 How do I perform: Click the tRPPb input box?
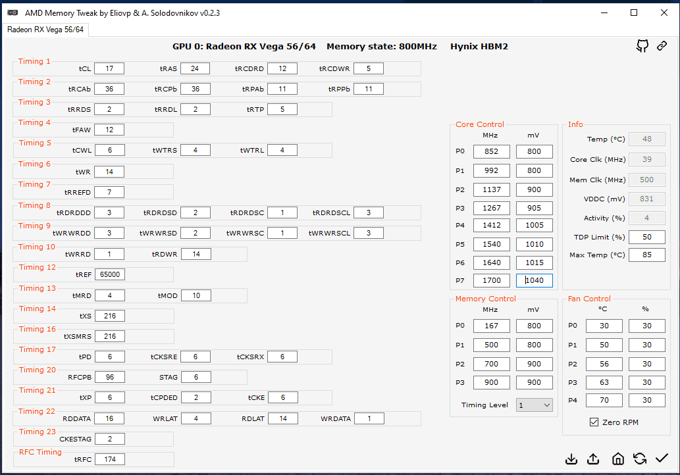tap(369, 89)
